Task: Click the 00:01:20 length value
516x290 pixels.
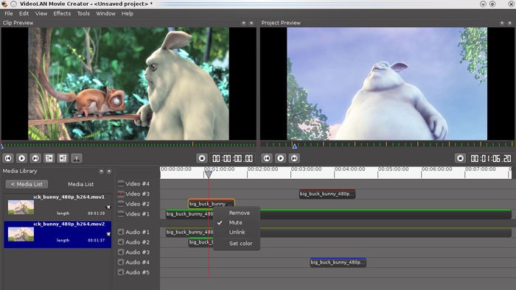Action: pos(96,213)
